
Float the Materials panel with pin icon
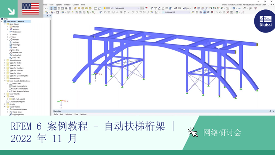270,111
